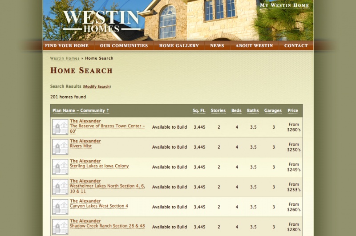Open The Alexander plan in Westheimer Lakes row
This screenshot has height=236, width=356.
pyautogui.click(x=85, y=181)
